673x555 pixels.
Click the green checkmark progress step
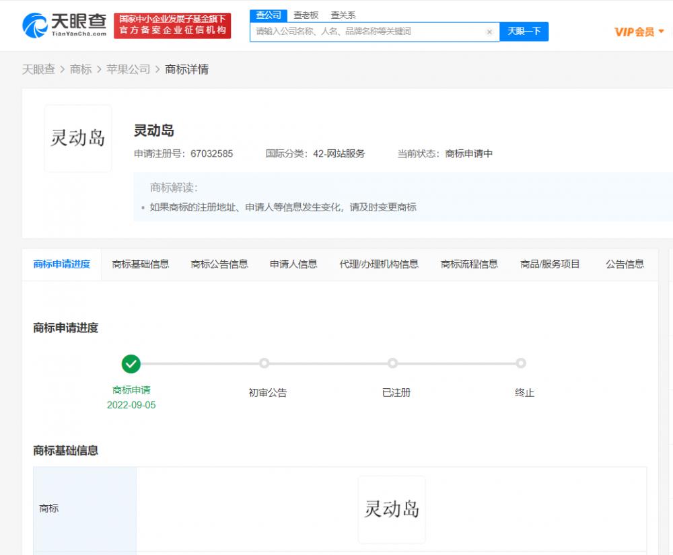tap(131, 364)
